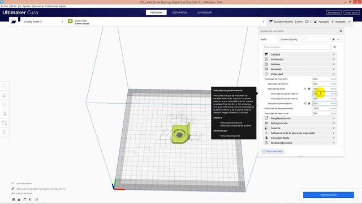362x204 pixels.
Task: Click the Velocidad de pared exterior field
Action: [x=324, y=93]
